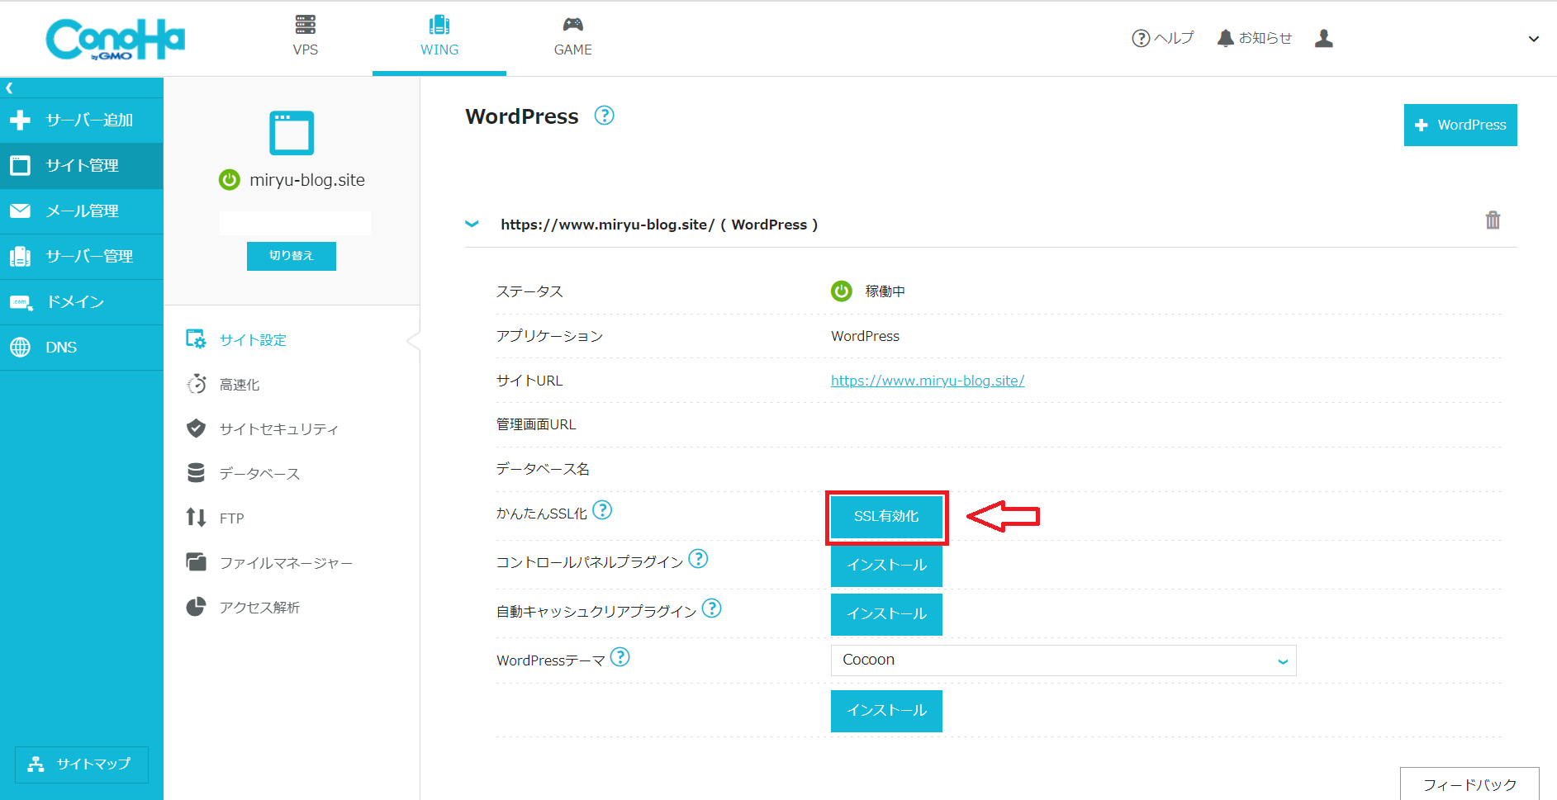Click help icon next to WordPress heading
Image resolution: width=1557 pixels, height=800 pixels.
pyautogui.click(x=605, y=116)
